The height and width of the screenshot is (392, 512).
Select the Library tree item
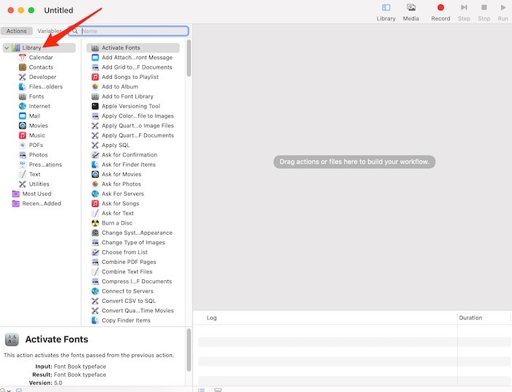coord(39,48)
